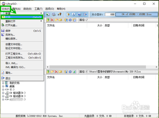159x118 pixels.
Task: Click the gear settings icon in image pane
Action: tap(70, 20)
